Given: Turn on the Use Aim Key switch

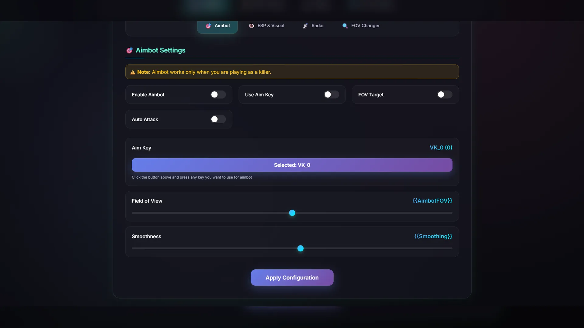Looking at the screenshot, I should (x=331, y=95).
